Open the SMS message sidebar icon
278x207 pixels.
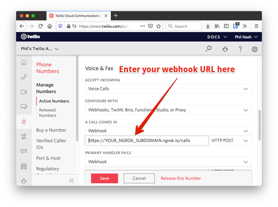tap(24, 151)
